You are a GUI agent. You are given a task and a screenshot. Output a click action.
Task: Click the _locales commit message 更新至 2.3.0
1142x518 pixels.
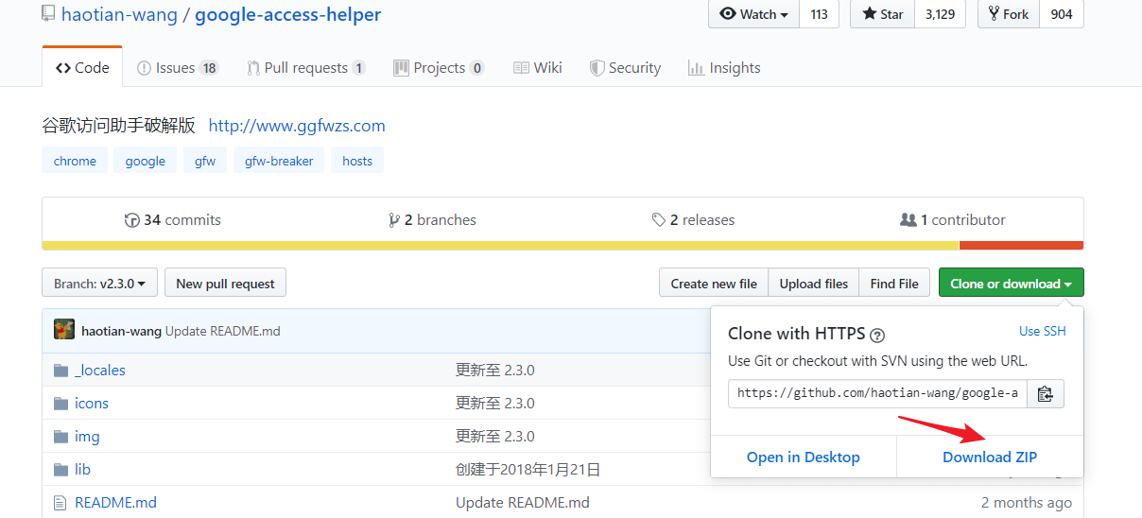click(494, 370)
